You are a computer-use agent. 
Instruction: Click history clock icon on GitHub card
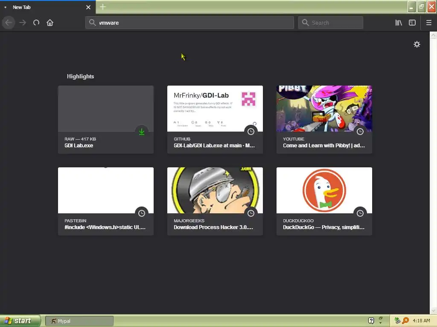click(x=251, y=132)
